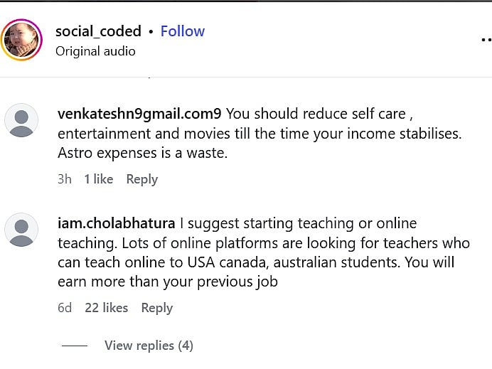The image size is (492, 369).
Task: Open social_coded profile picture story
Action: [x=22, y=39]
